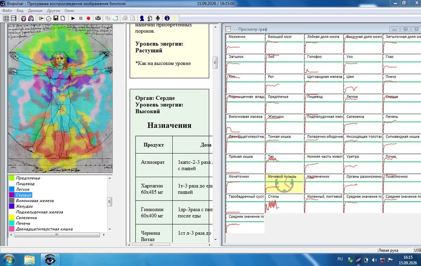The height and width of the screenshot is (266, 421).
Task: Select Желудок in the organ list
Action: [25, 206]
